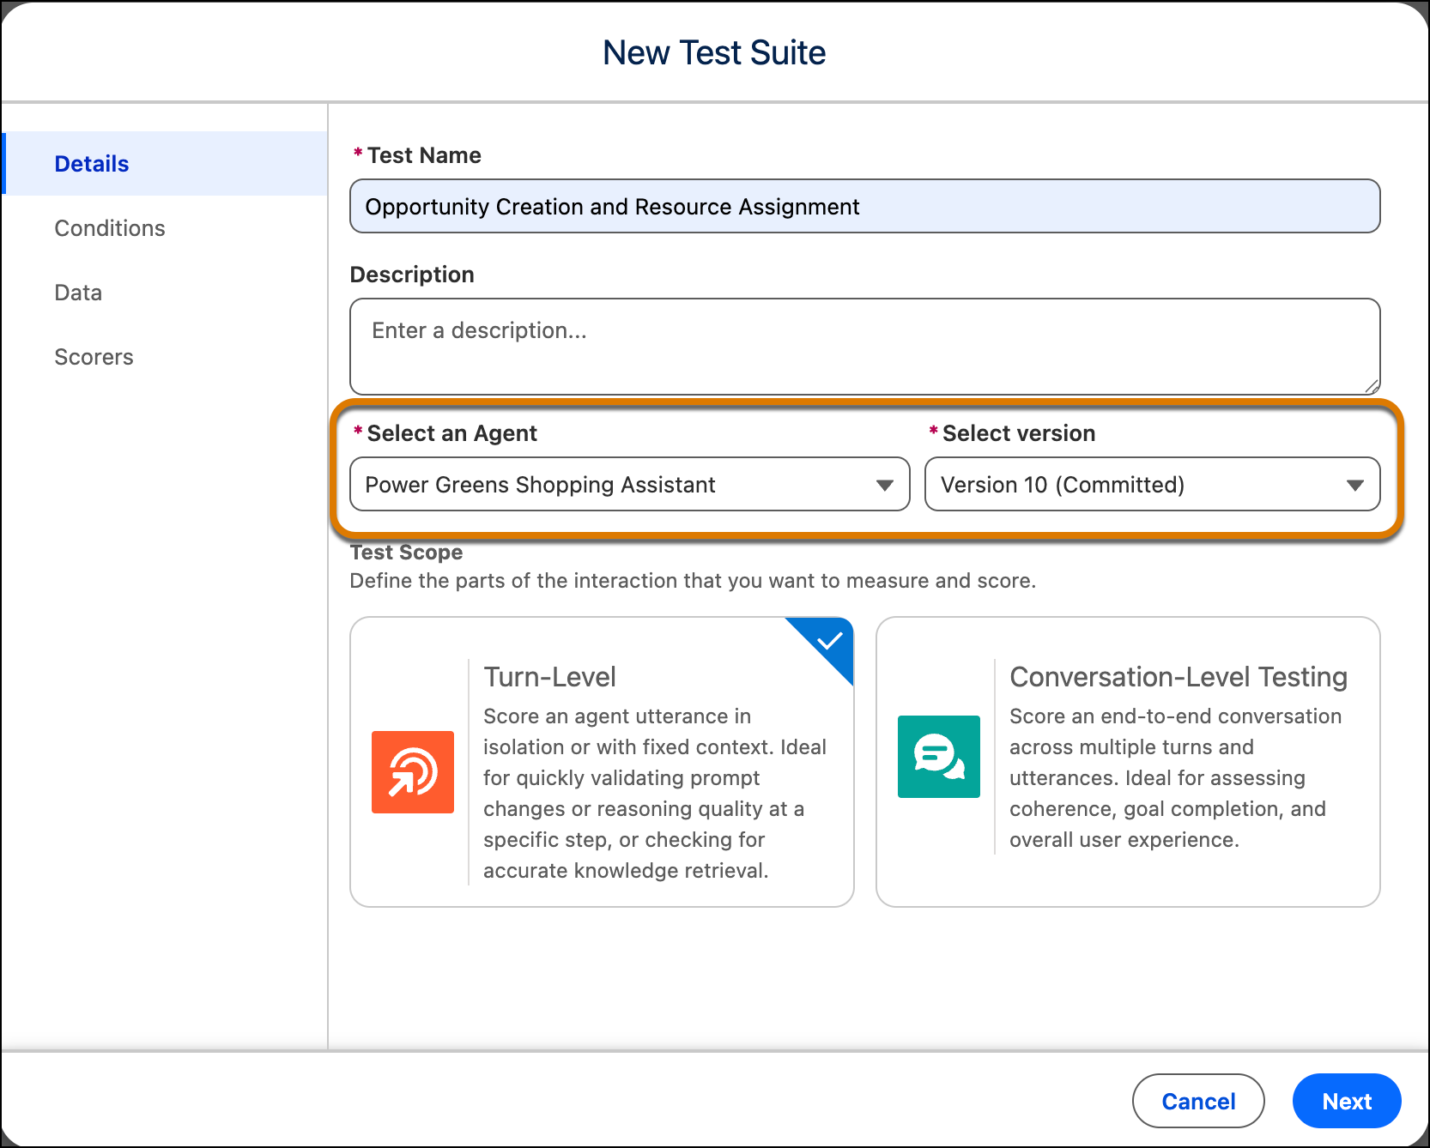Click the orange Turn-Level target icon
This screenshot has width=1430, height=1148.
[413, 772]
